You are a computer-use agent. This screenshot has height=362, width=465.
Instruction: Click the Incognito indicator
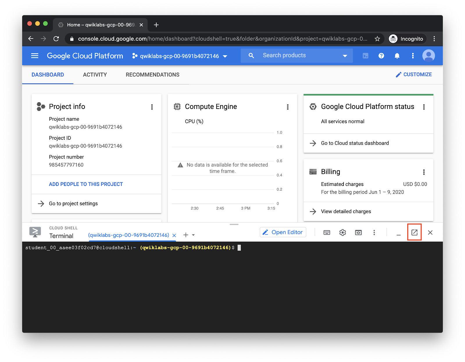[407, 39]
